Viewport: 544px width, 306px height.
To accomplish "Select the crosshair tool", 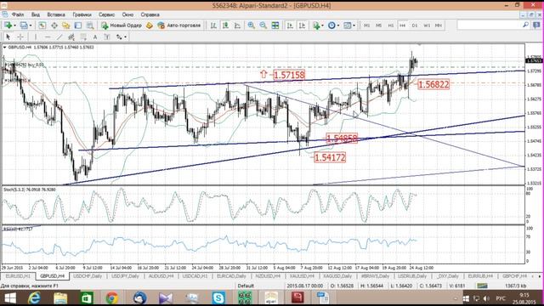I will click(20, 37).
